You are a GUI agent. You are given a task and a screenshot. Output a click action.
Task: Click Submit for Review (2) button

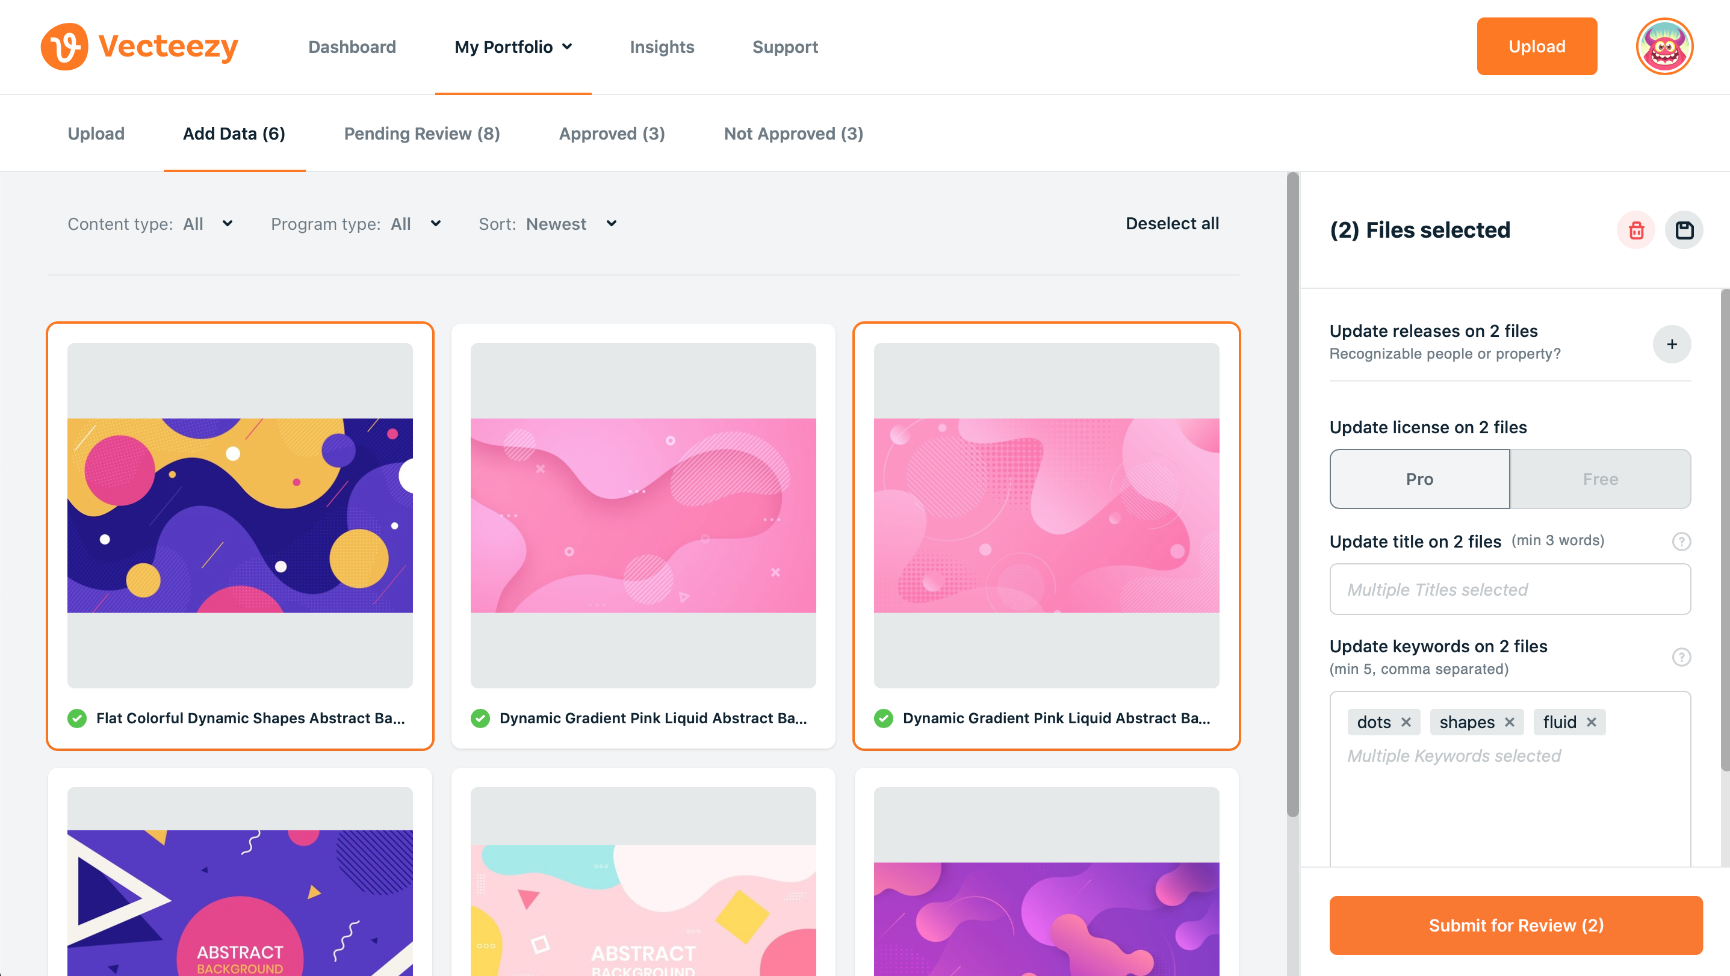pyautogui.click(x=1516, y=925)
